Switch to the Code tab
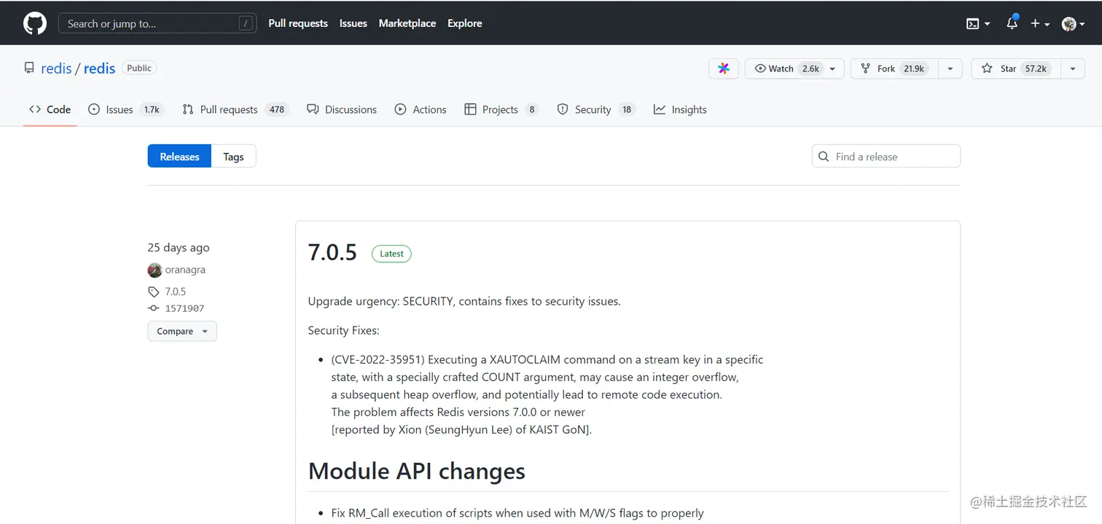This screenshot has width=1102, height=524. [50, 109]
